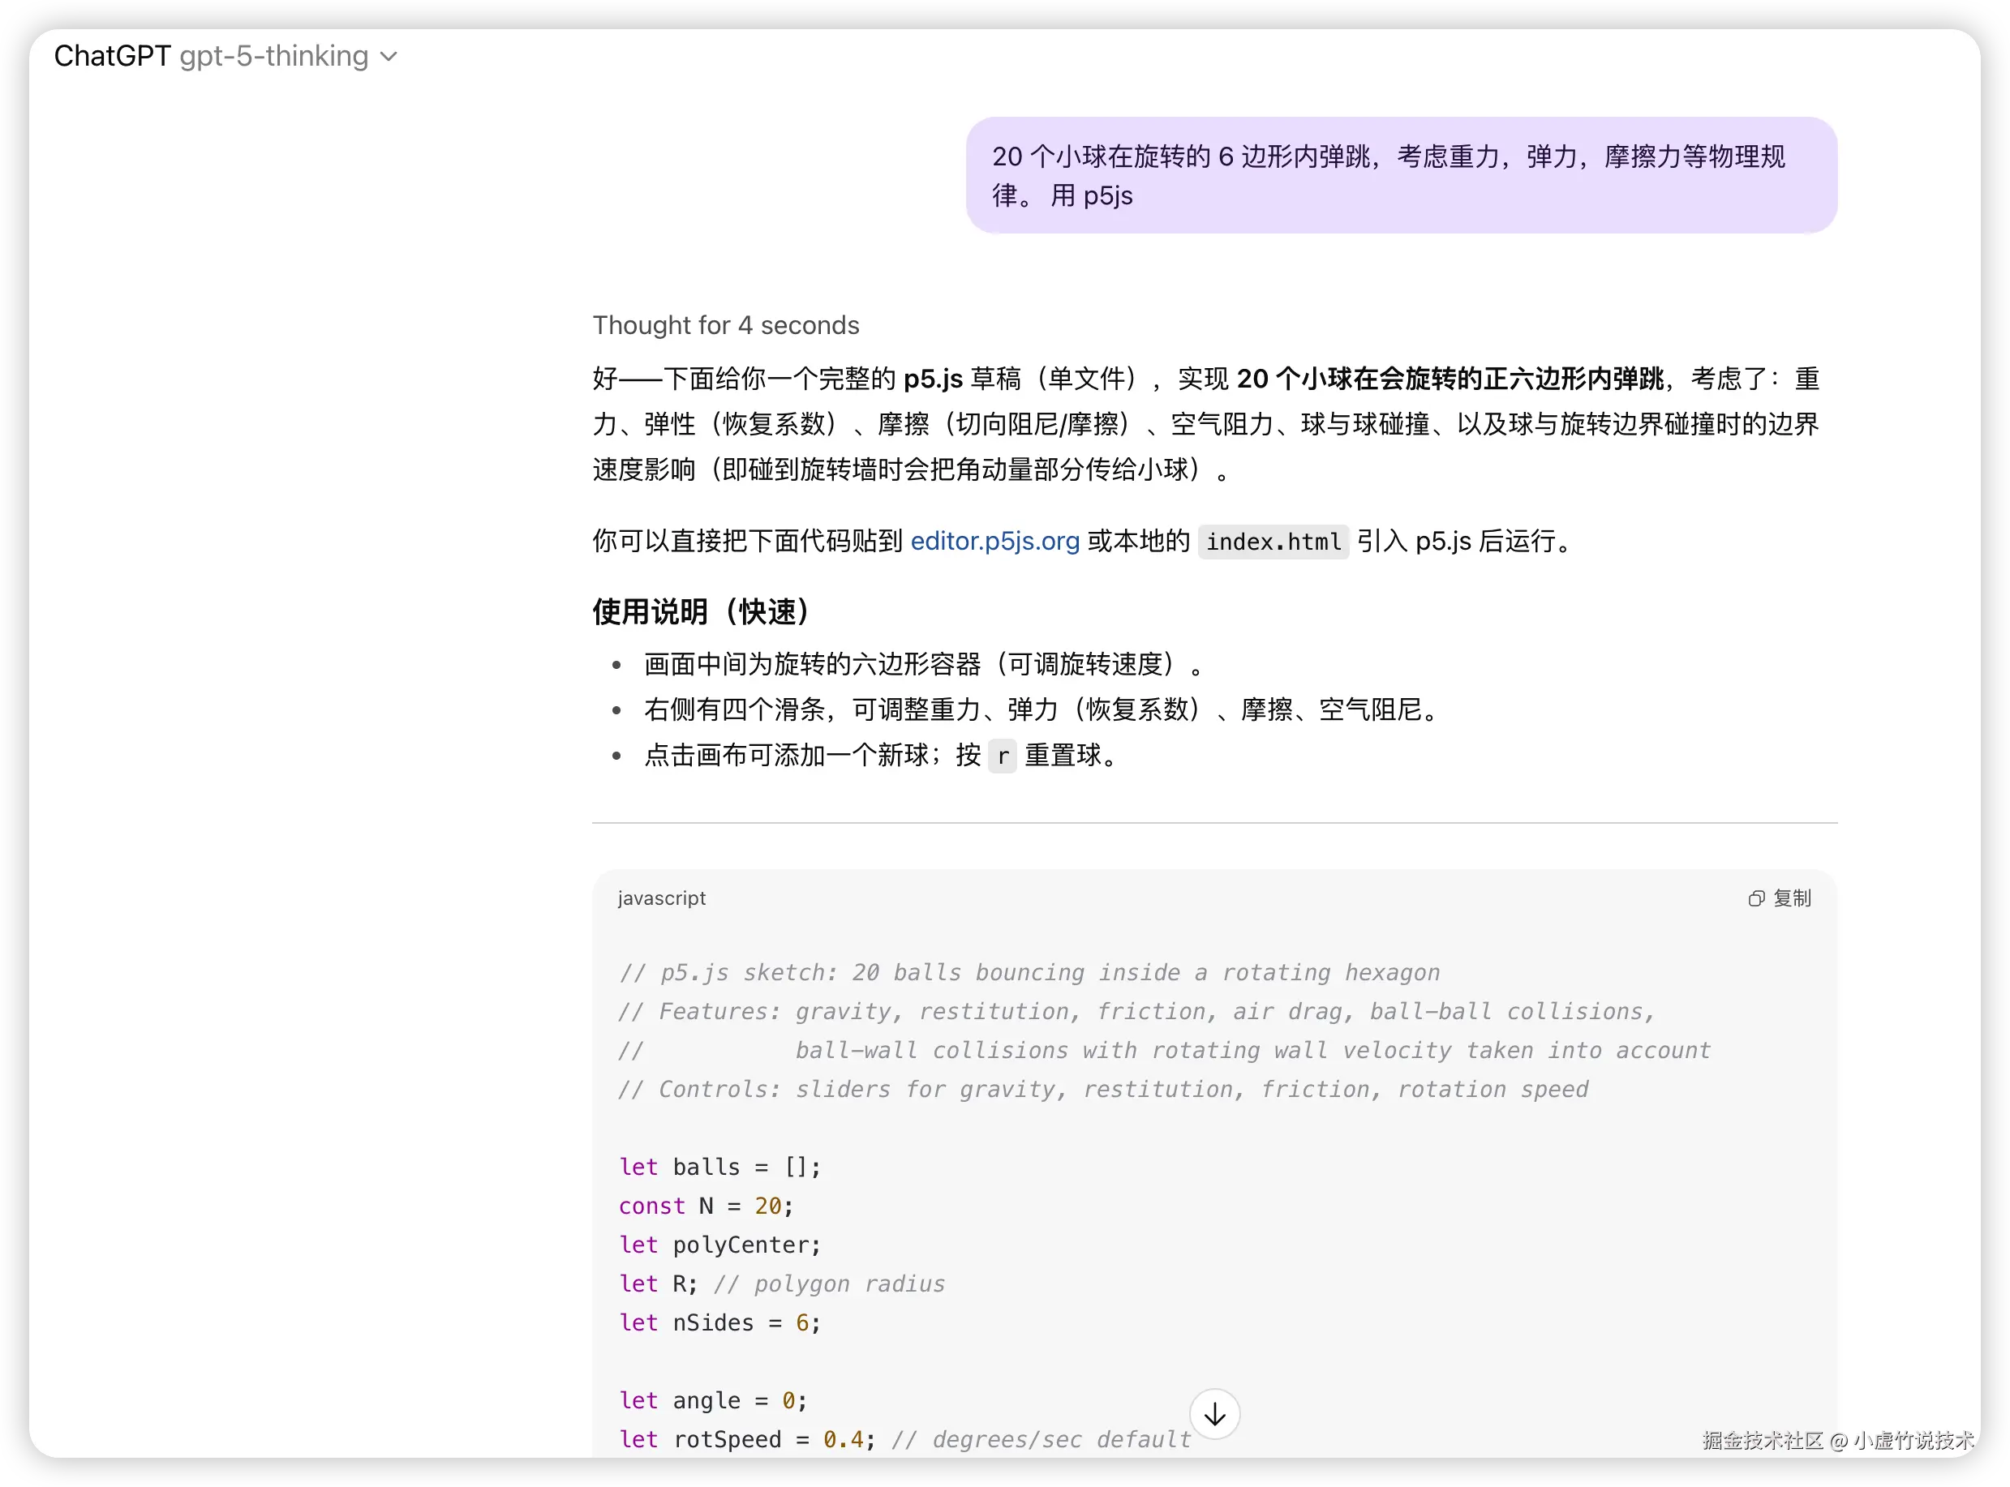Open the gpt-5-thinking model selector dropdown
The width and height of the screenshot is (2010, 1487).
pos(288,57)
